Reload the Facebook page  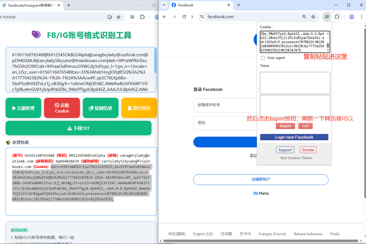click(x=184, y=17)
